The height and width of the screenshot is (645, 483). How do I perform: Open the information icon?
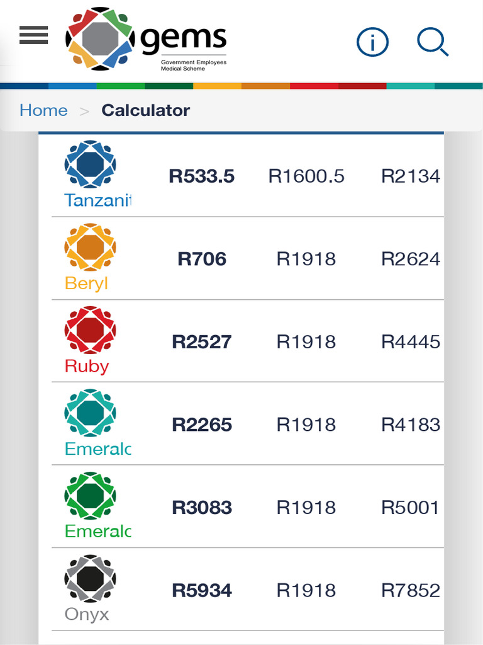click(372, 42)
